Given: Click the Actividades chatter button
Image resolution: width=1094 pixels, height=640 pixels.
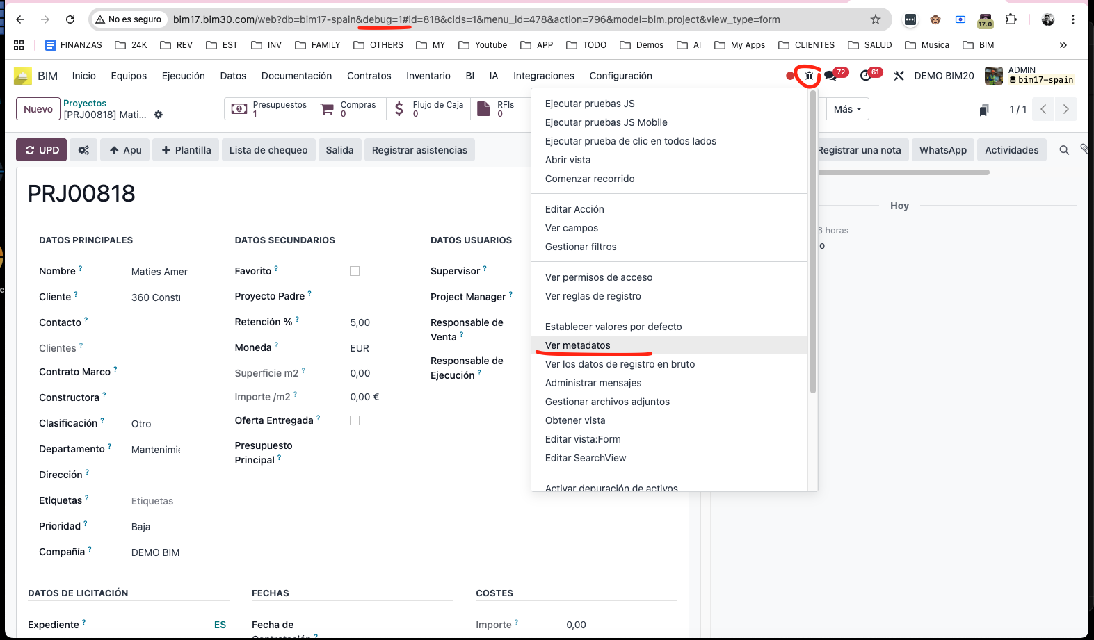Looking at the screenshot, I should click(1011, 150).
